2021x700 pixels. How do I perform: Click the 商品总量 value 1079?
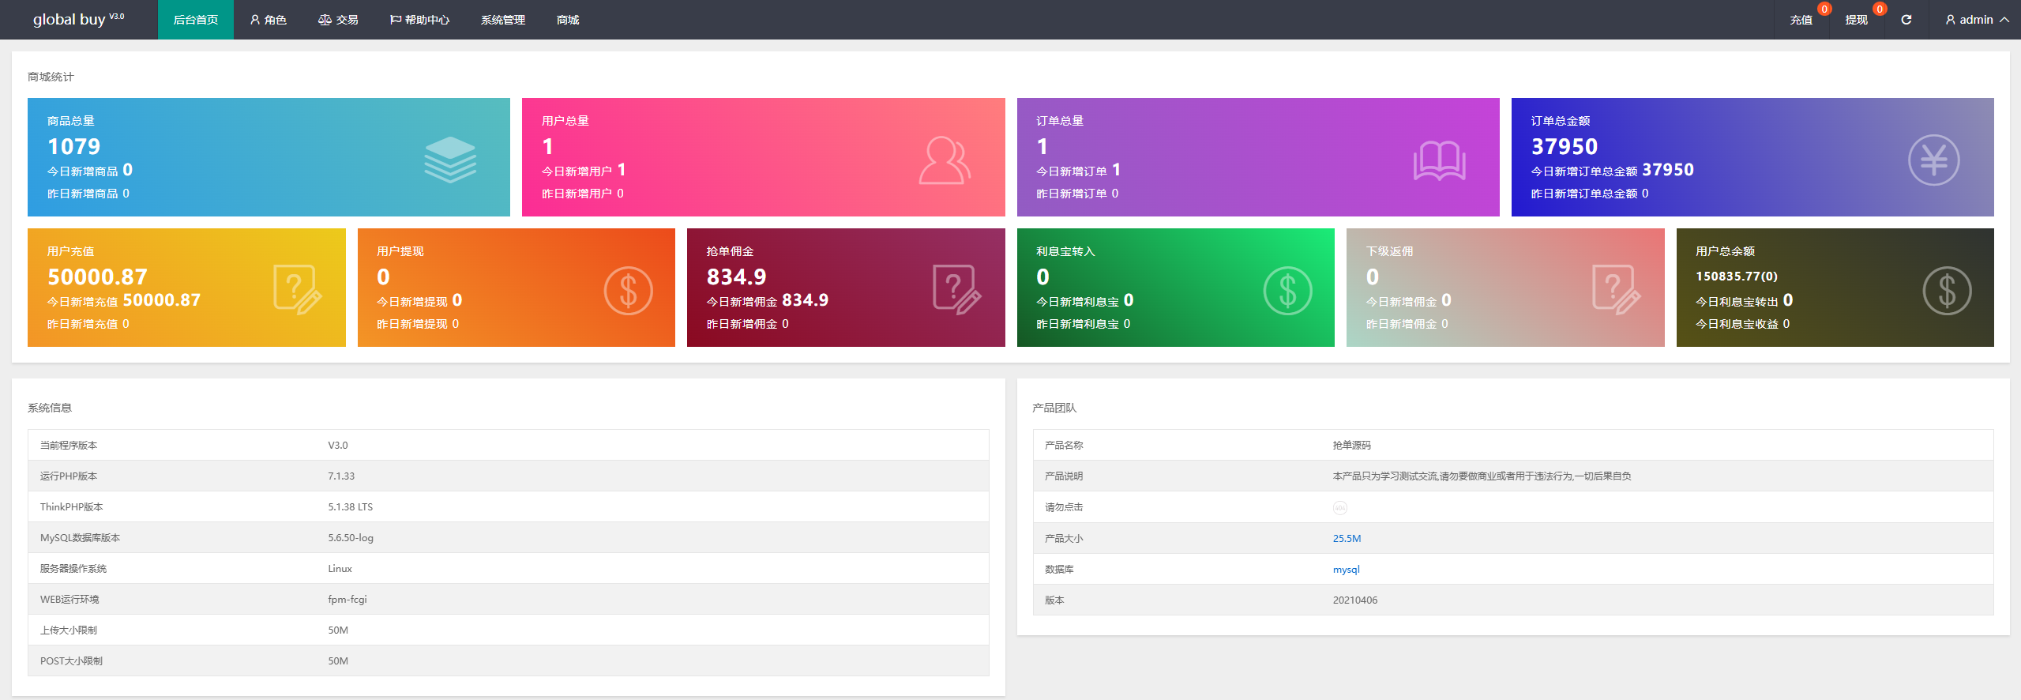click(73, 146)
